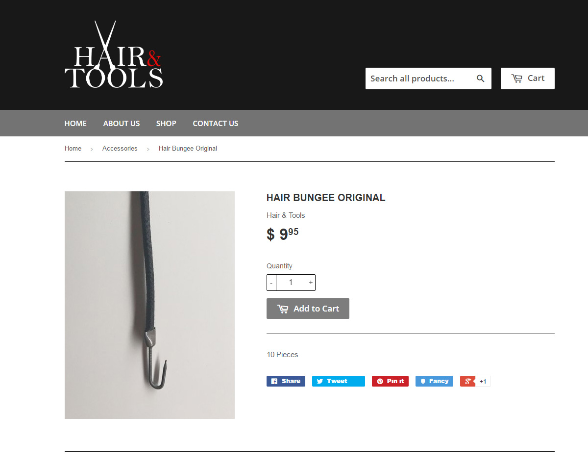This screenshot has width=588, height=468.
Task: Decrease quantity with minus button
Action: (x=271, y=283)
